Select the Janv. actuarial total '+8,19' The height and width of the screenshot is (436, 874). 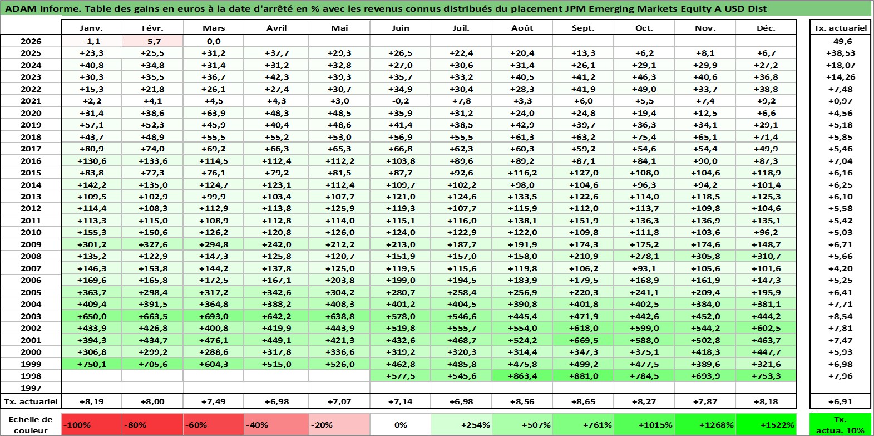91,401
